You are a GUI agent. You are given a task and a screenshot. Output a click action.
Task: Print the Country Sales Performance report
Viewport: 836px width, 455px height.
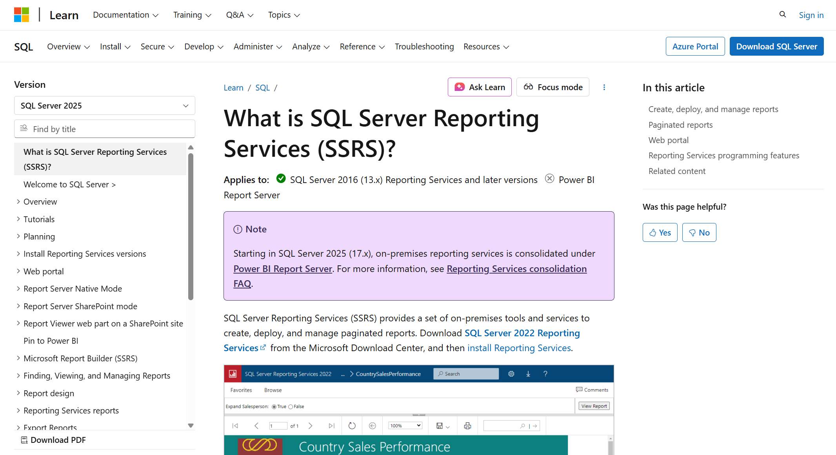coord(467,425)
